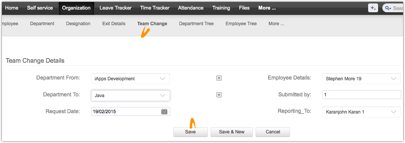Expand the Department To dropdown showing Java
The height and width of the screenshot is (143, 405).
point(130,96)
